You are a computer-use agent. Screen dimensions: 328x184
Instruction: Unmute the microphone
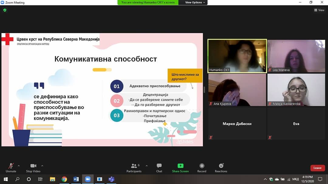click(11, 168)
